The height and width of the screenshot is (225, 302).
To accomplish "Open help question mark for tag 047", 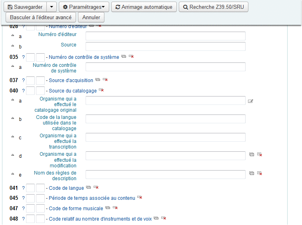I will pyautogui.click(x=23, y=209).
